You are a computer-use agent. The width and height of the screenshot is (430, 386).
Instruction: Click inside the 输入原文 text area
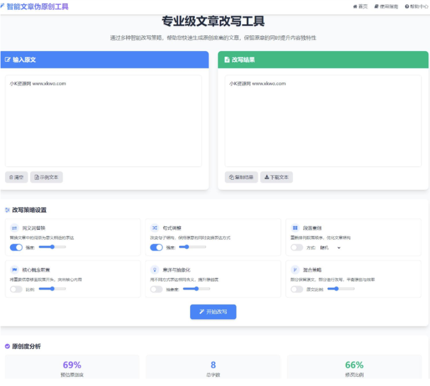tap(103, 121)
